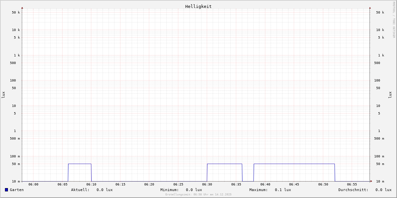
Task: Click the blue Garten legend color box
Action: (6, 190)
